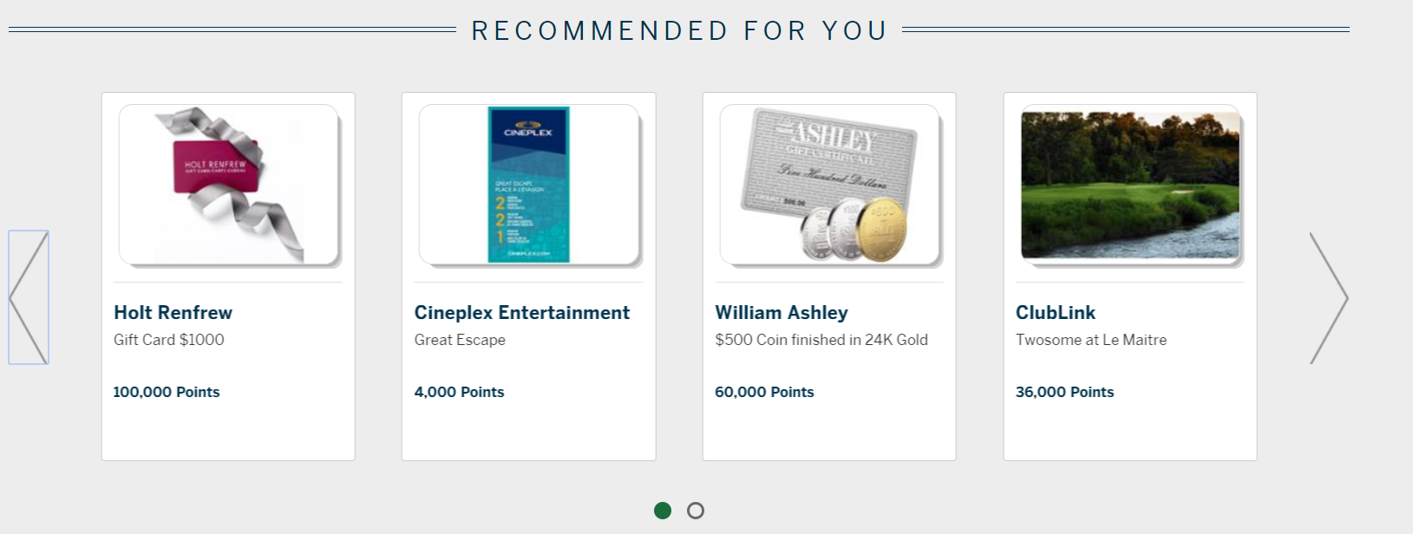Click the Holt Renfrew title
The width and height of the screenshot is (1413, 534).
pyautogui.click(x=173, y=313)
